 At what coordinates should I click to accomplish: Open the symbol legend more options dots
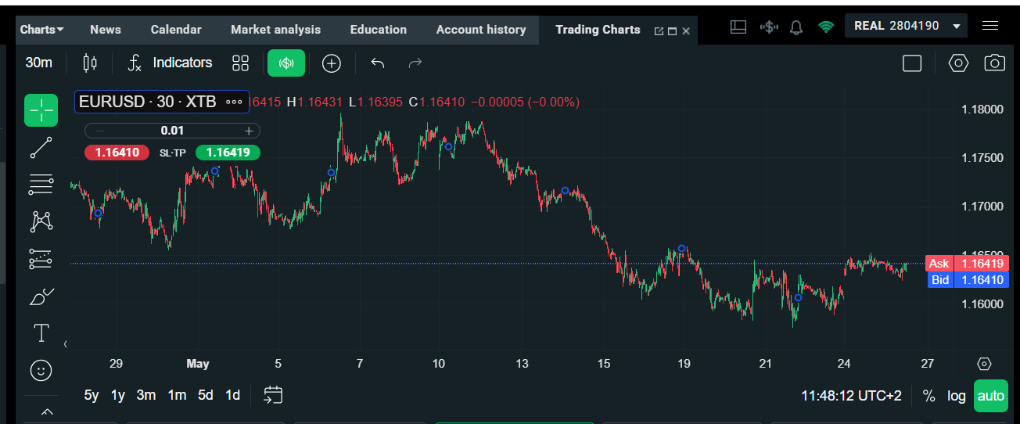click(234, 102)
